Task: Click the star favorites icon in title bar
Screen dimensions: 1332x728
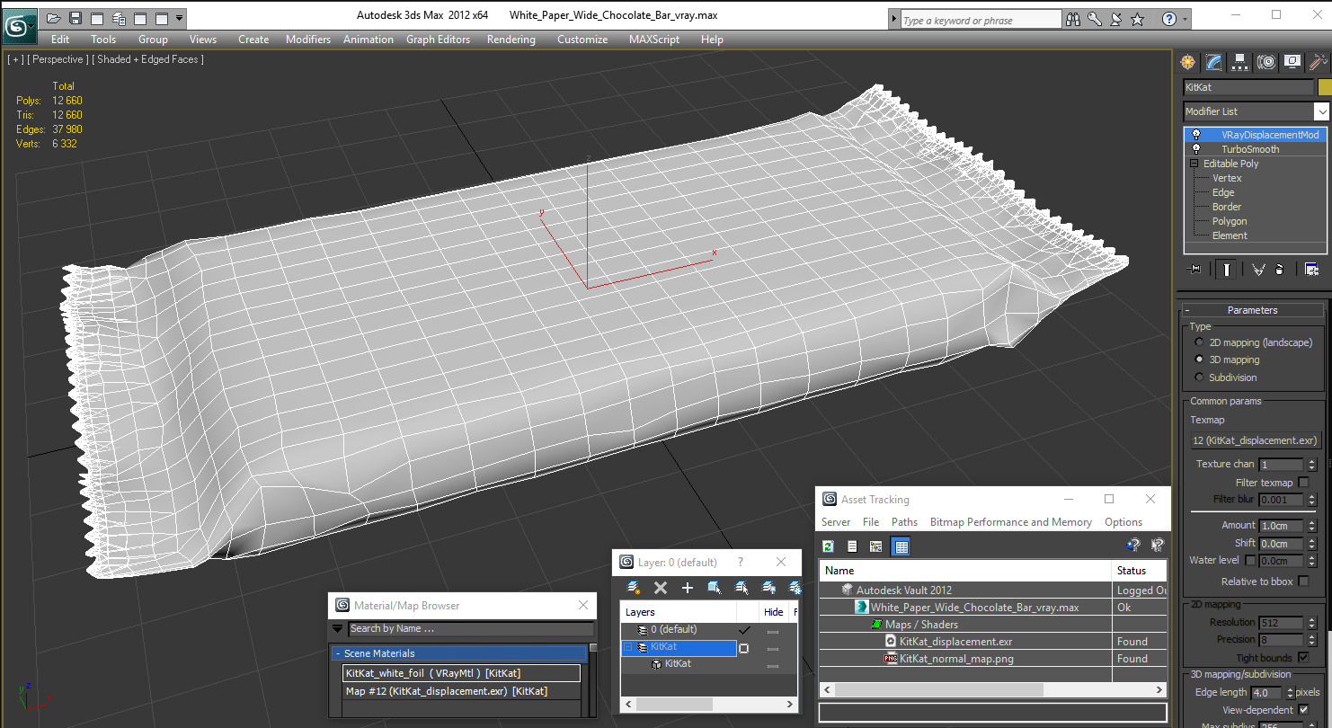Action: coord(1138,19)
